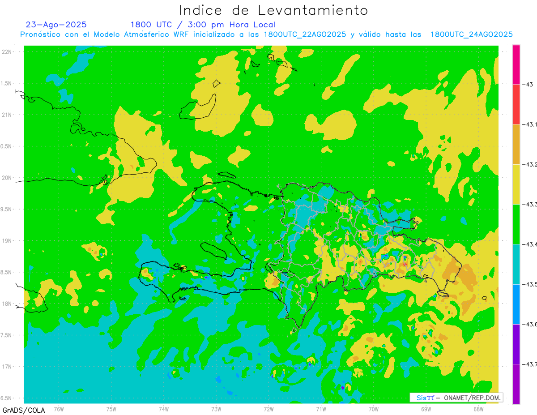Click the '1800UTC_24AGO2025' valid-until timestamp

pos(471,34)
